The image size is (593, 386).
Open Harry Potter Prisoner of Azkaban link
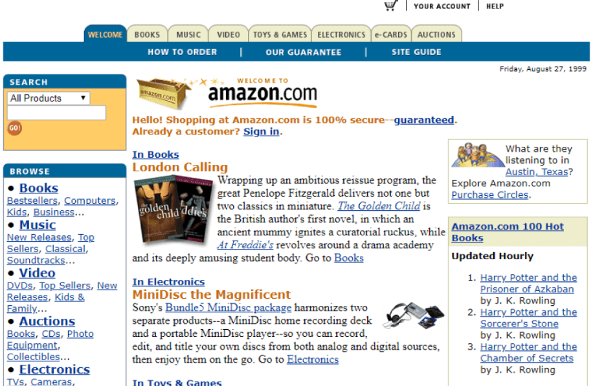[528, 283]
